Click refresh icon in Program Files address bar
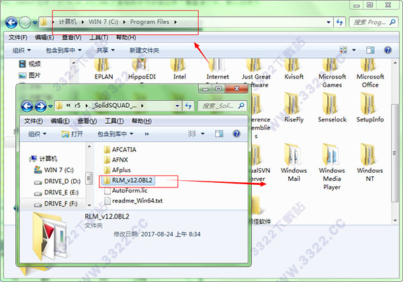This screenshot has height=282, width=403. click(x=340, y=22)
